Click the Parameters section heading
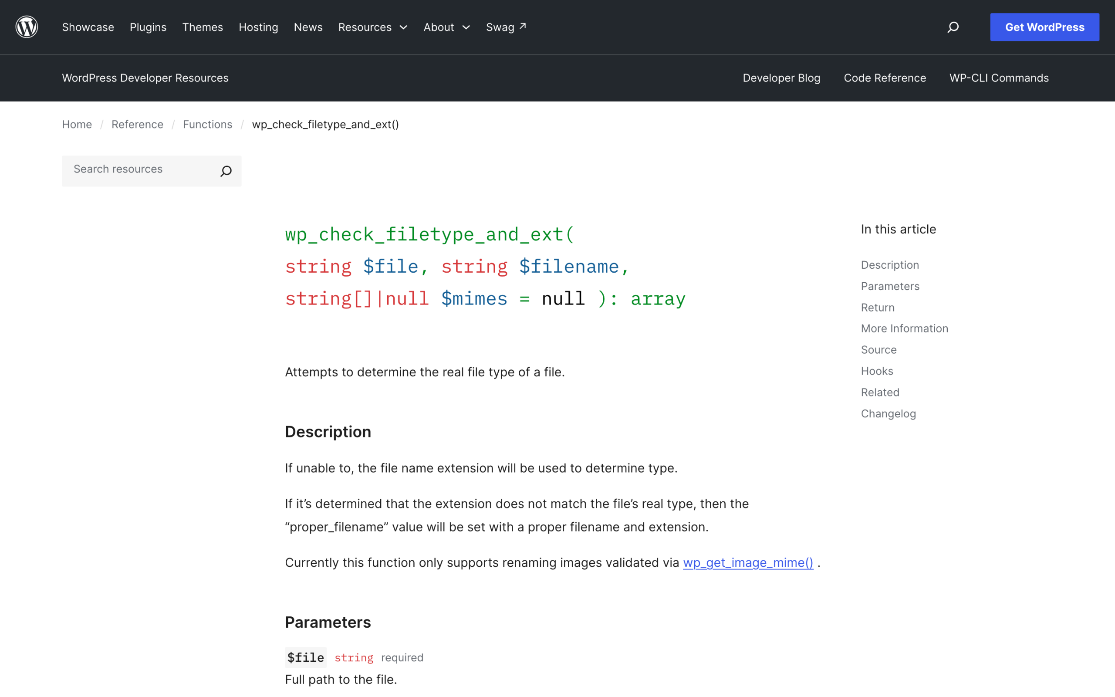The width and height of the screenshot is (1115, 697). [x=328, y=623]
